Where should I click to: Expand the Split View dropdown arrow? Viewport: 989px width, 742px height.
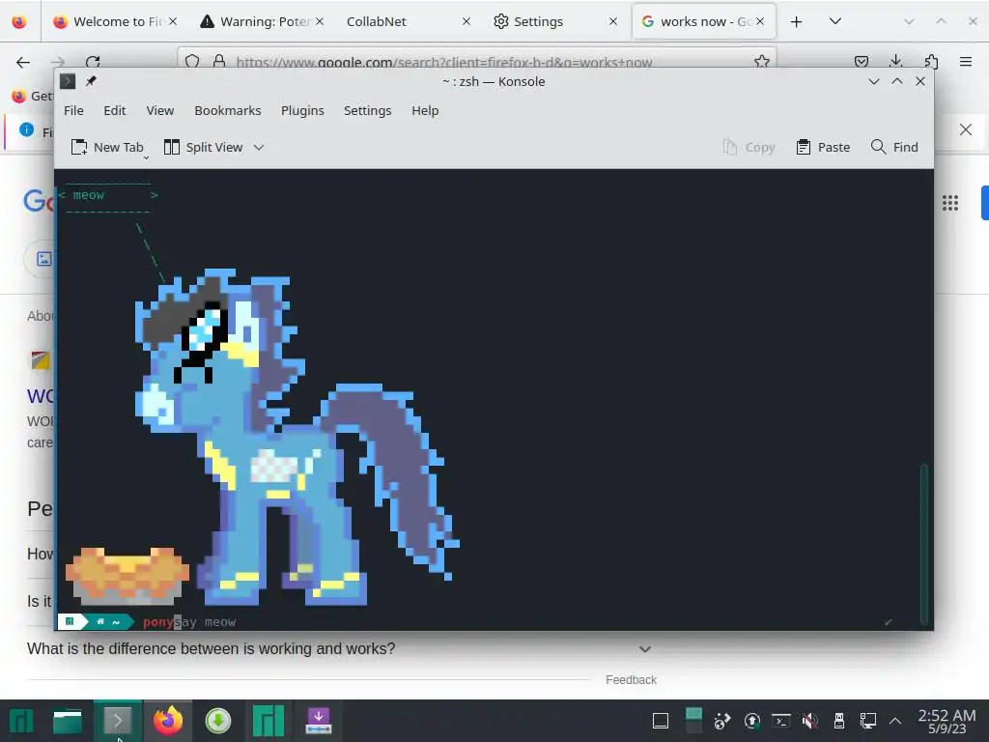click(x=259, y=148)
